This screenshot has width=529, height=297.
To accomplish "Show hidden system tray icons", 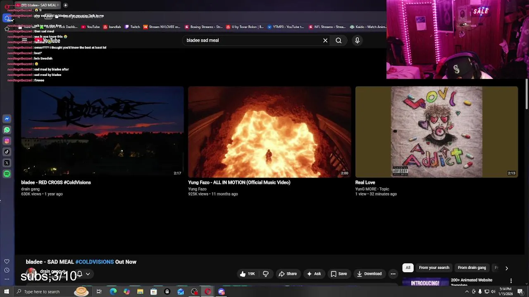I will [467, 292].
